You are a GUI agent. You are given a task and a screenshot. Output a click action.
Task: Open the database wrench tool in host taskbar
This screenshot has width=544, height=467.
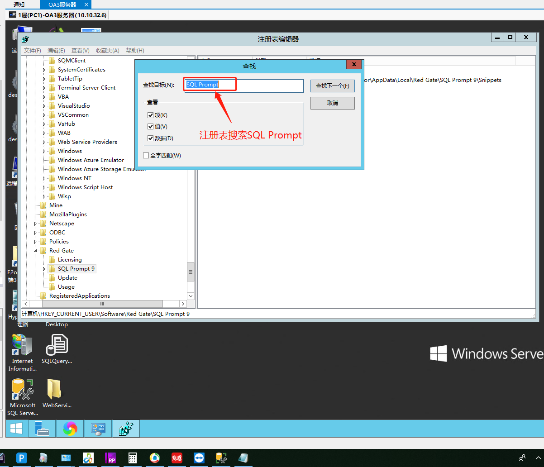pyautogui.click(x=221, y=458)
